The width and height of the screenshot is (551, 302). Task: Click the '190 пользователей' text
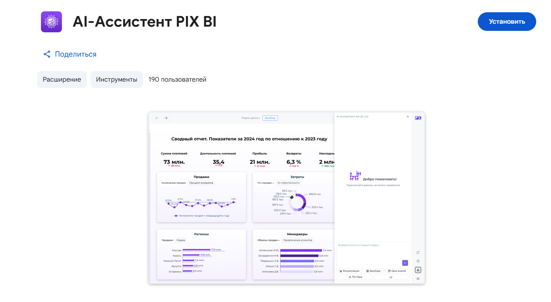[177, 80]
